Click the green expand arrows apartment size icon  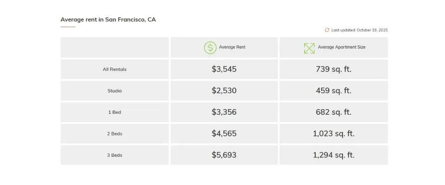pyautogui.click(x=309, y=48)
